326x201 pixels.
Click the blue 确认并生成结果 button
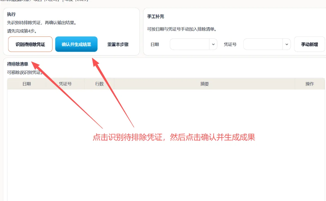pyautogui.click(x=76, y=44)
